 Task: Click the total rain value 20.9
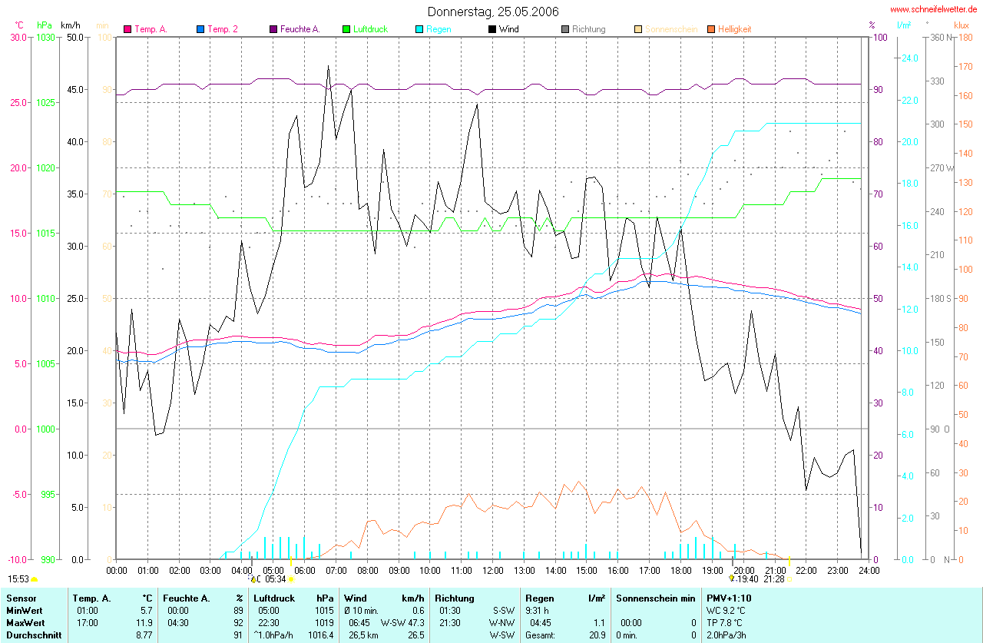597,635
